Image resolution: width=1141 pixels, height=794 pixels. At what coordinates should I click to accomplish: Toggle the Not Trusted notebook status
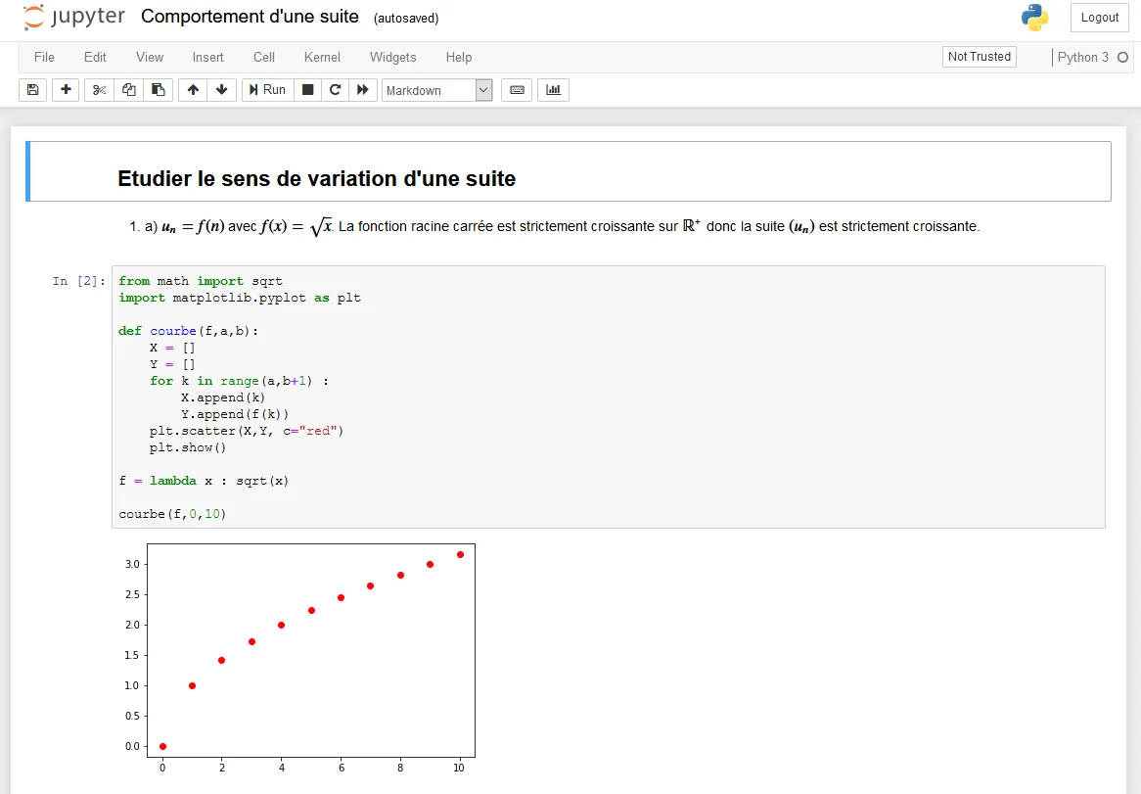pos(979,57)
